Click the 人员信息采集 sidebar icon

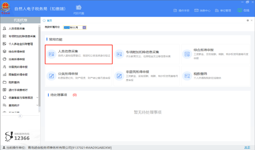pos(4,28)
